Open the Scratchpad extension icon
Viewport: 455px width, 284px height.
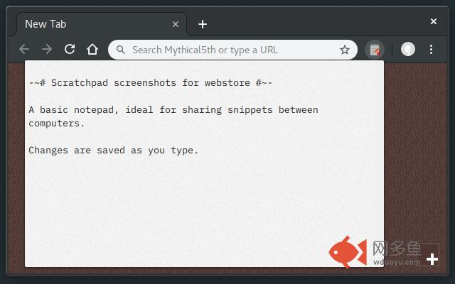click(x=375, y=50)
